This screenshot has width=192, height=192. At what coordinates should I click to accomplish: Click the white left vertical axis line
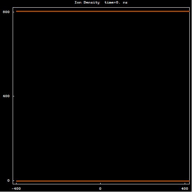[x=13, y=96]
